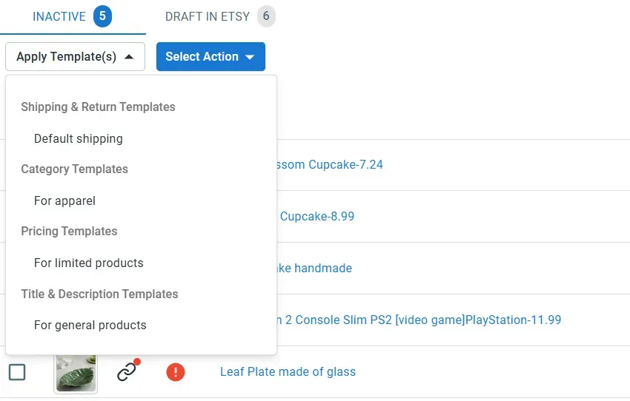This screenshot has width=630, height=401.
Task: Click the red error exclamation icon
Action: click(176, 372)
